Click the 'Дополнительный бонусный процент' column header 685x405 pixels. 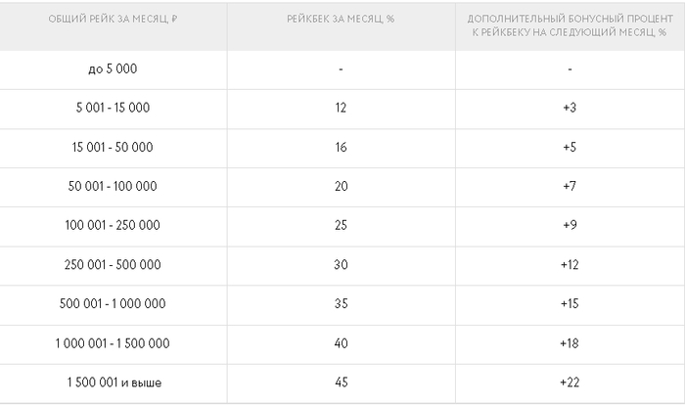570,25
